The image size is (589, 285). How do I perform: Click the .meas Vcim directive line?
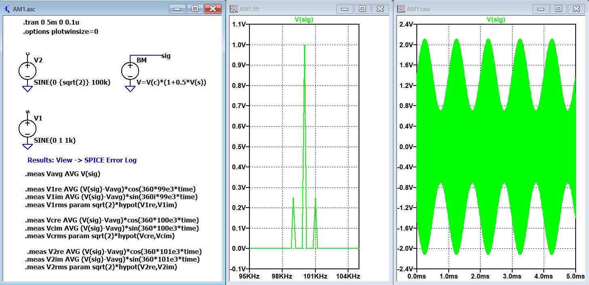[112, 228]
